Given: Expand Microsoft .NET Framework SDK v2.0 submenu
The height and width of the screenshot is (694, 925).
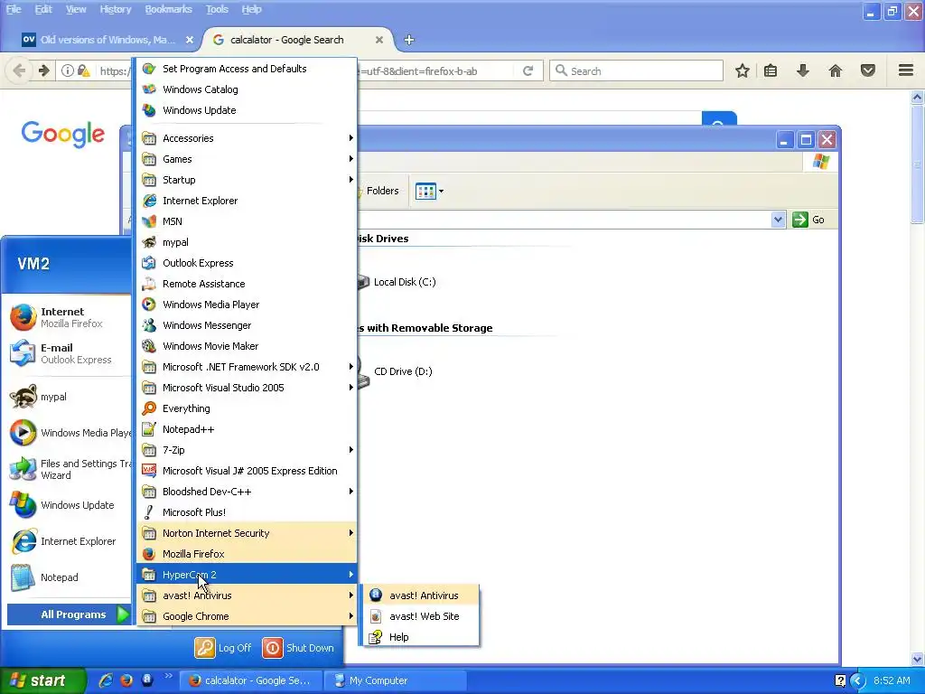Looking at the screenshot, I should 247,367.
